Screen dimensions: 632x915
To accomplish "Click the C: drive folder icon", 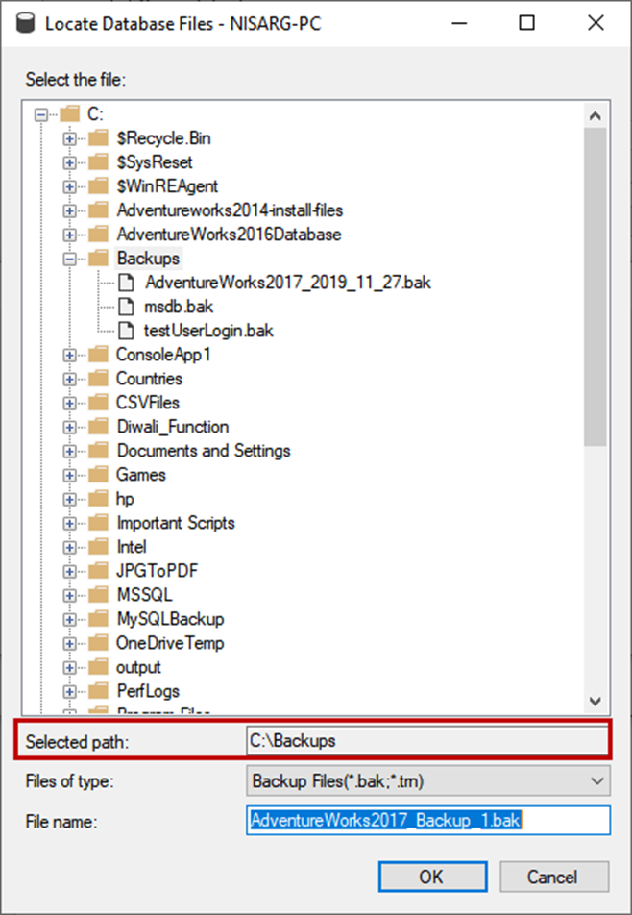I will click(70, 114).
